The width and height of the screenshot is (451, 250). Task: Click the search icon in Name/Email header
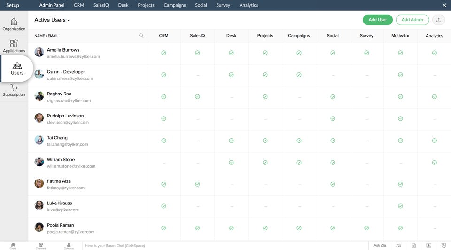pos(141,36)
